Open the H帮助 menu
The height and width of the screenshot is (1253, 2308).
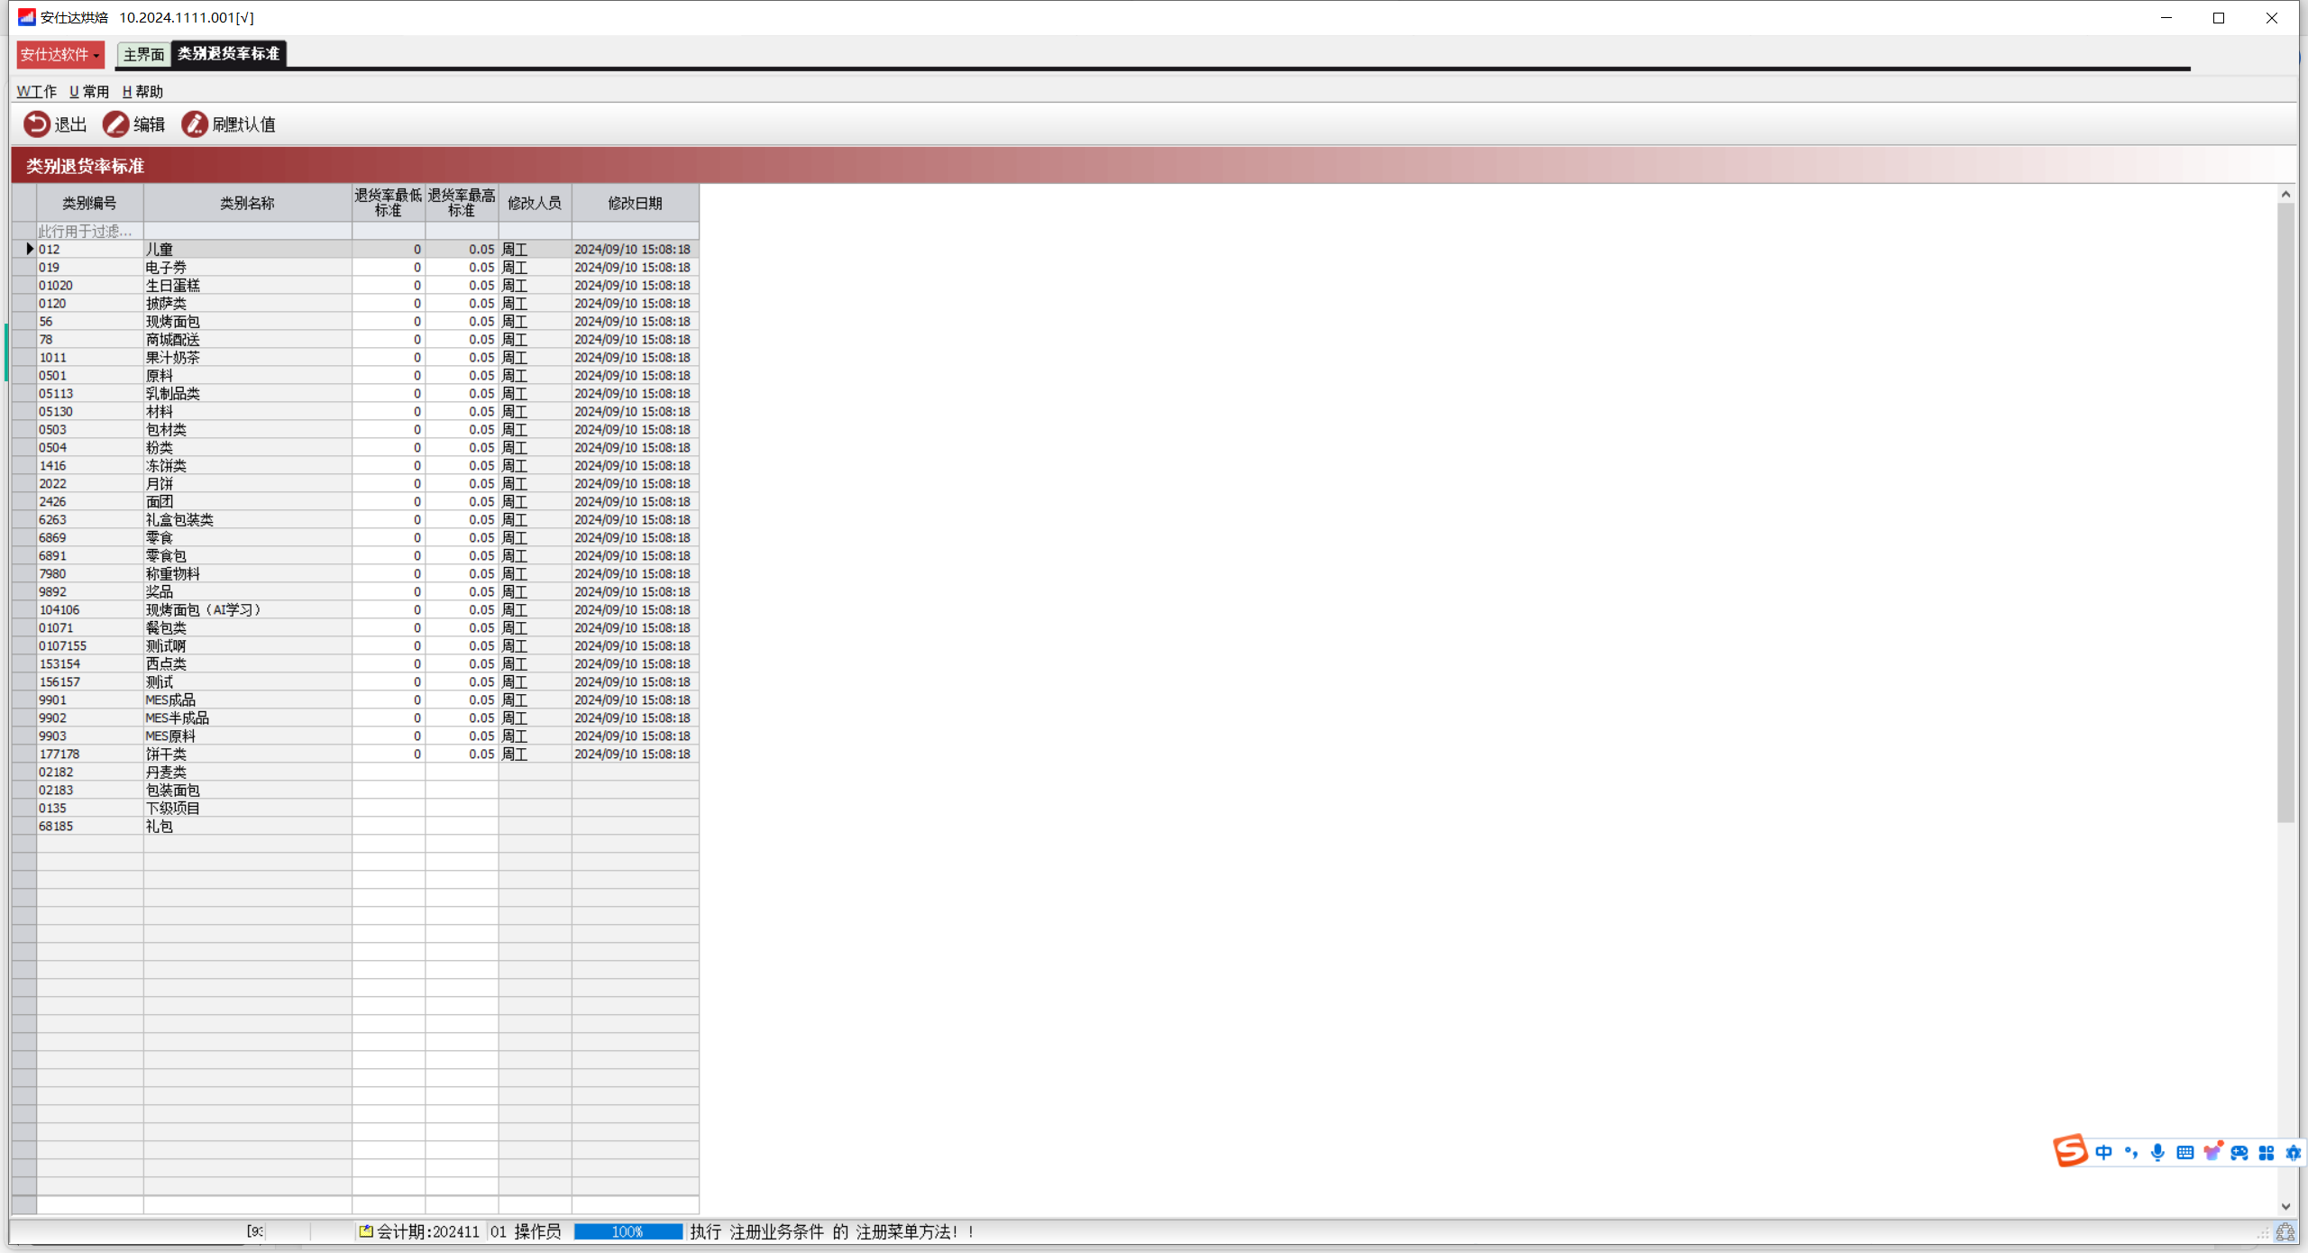[x=142, y=92]
